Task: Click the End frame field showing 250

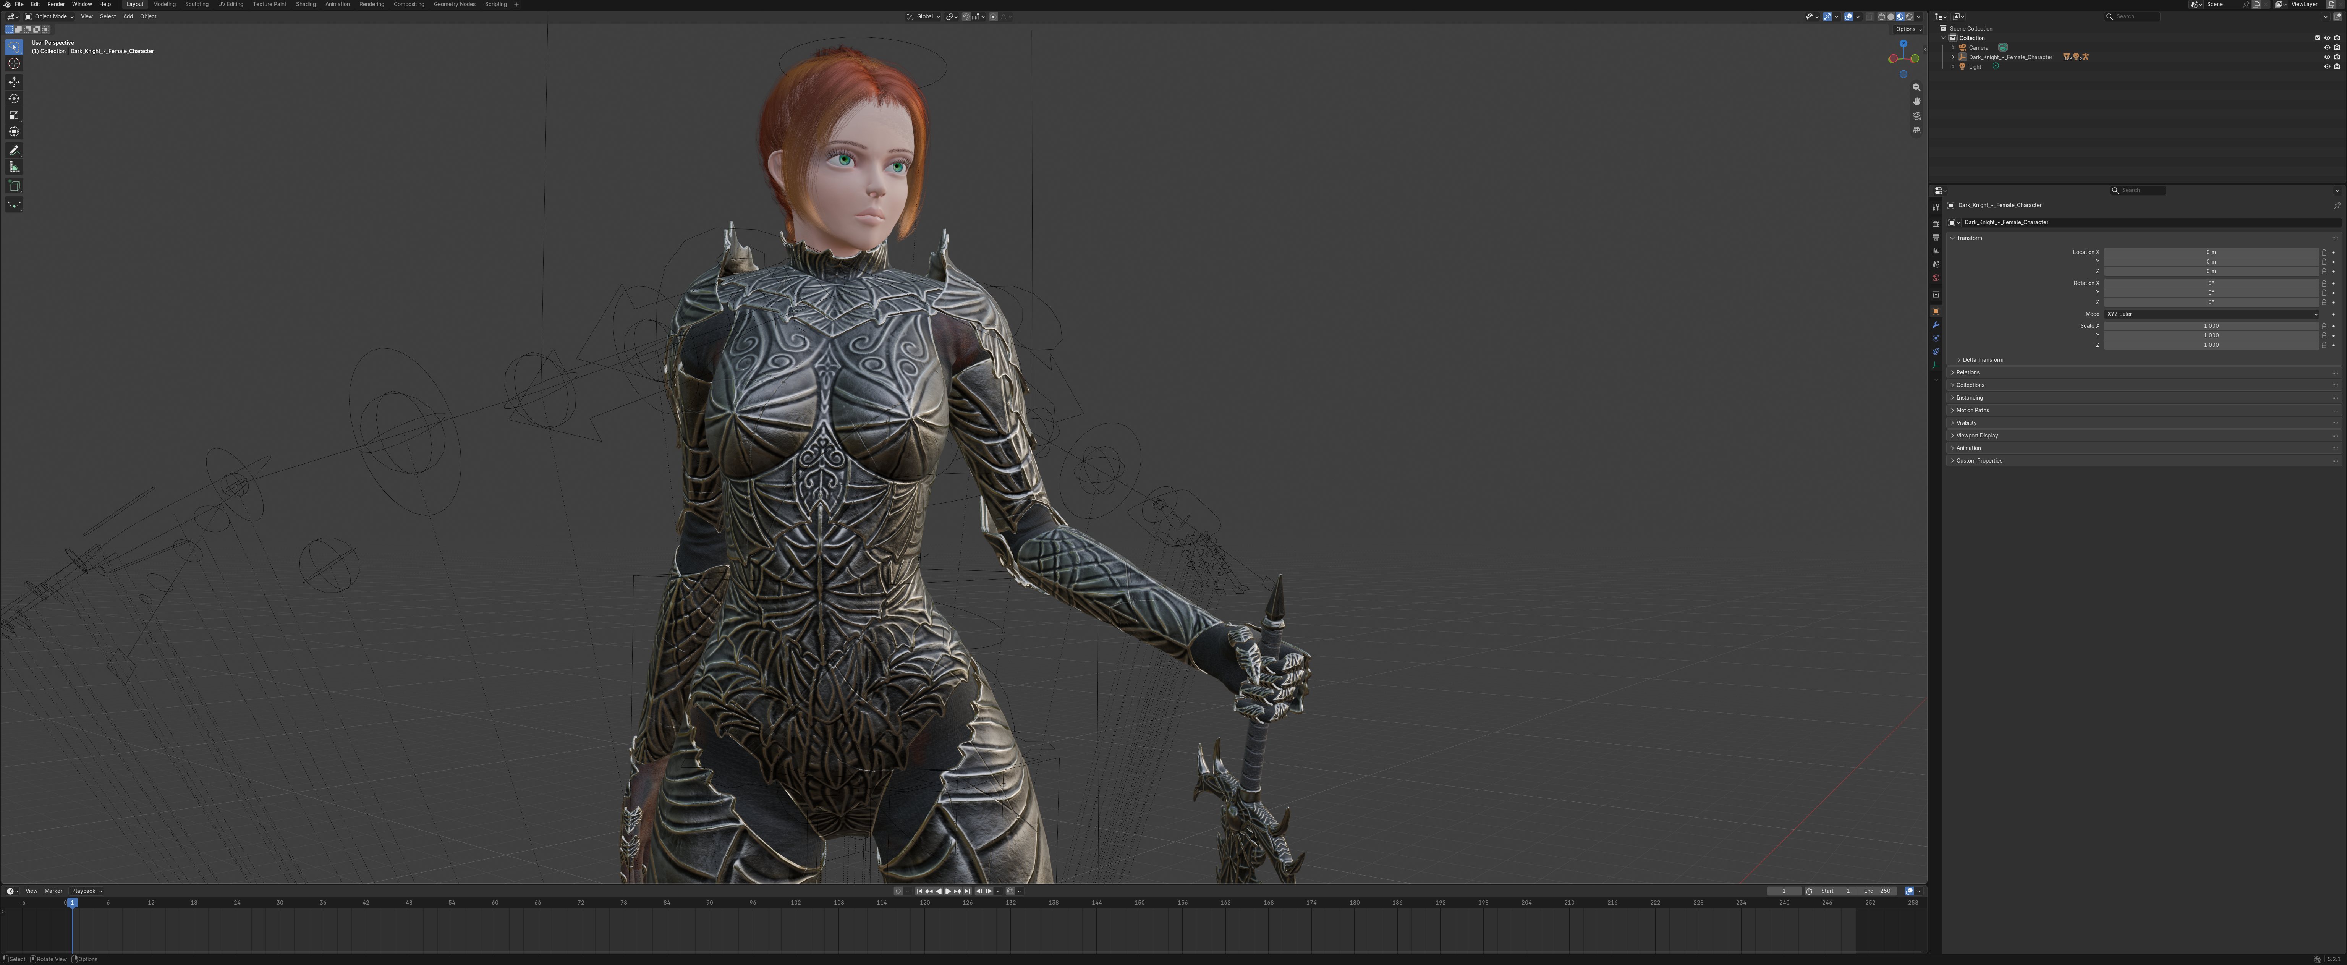Action: [x=1877, y=891]
